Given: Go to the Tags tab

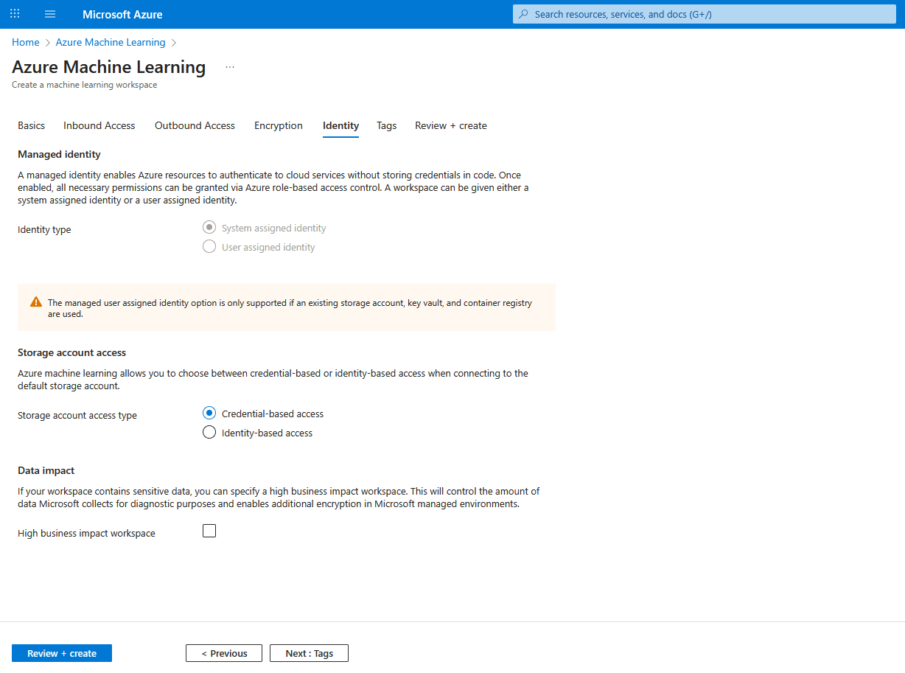Looking at the screenshot, I should (x=386, y=125).
